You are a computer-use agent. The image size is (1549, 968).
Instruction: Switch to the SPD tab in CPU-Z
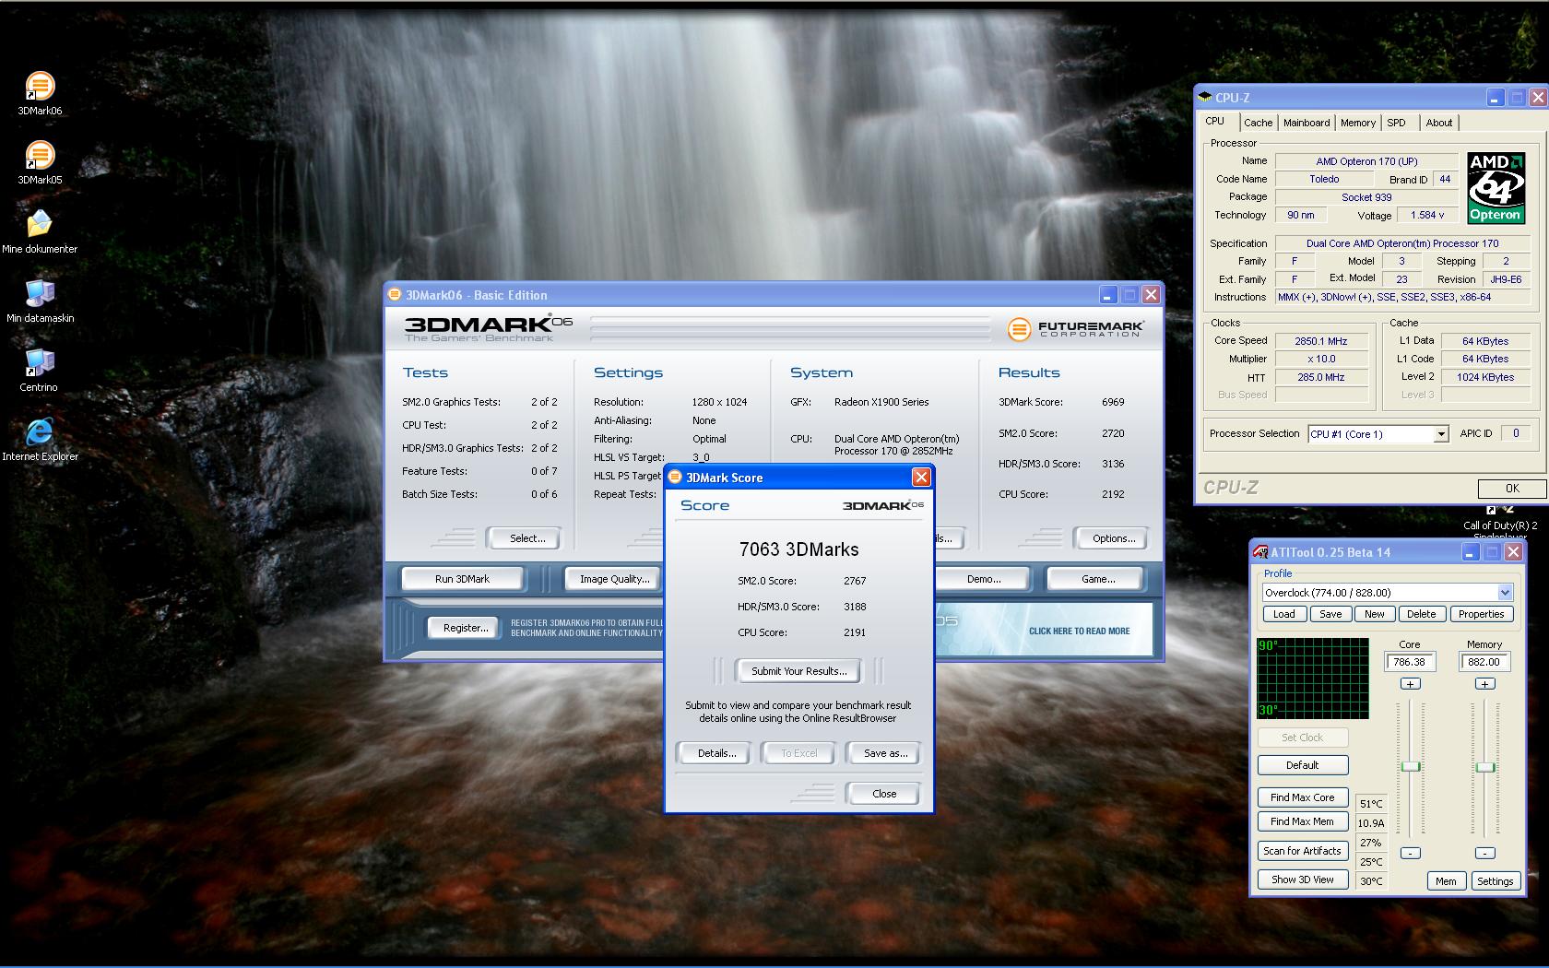[x=1397, y=123]
